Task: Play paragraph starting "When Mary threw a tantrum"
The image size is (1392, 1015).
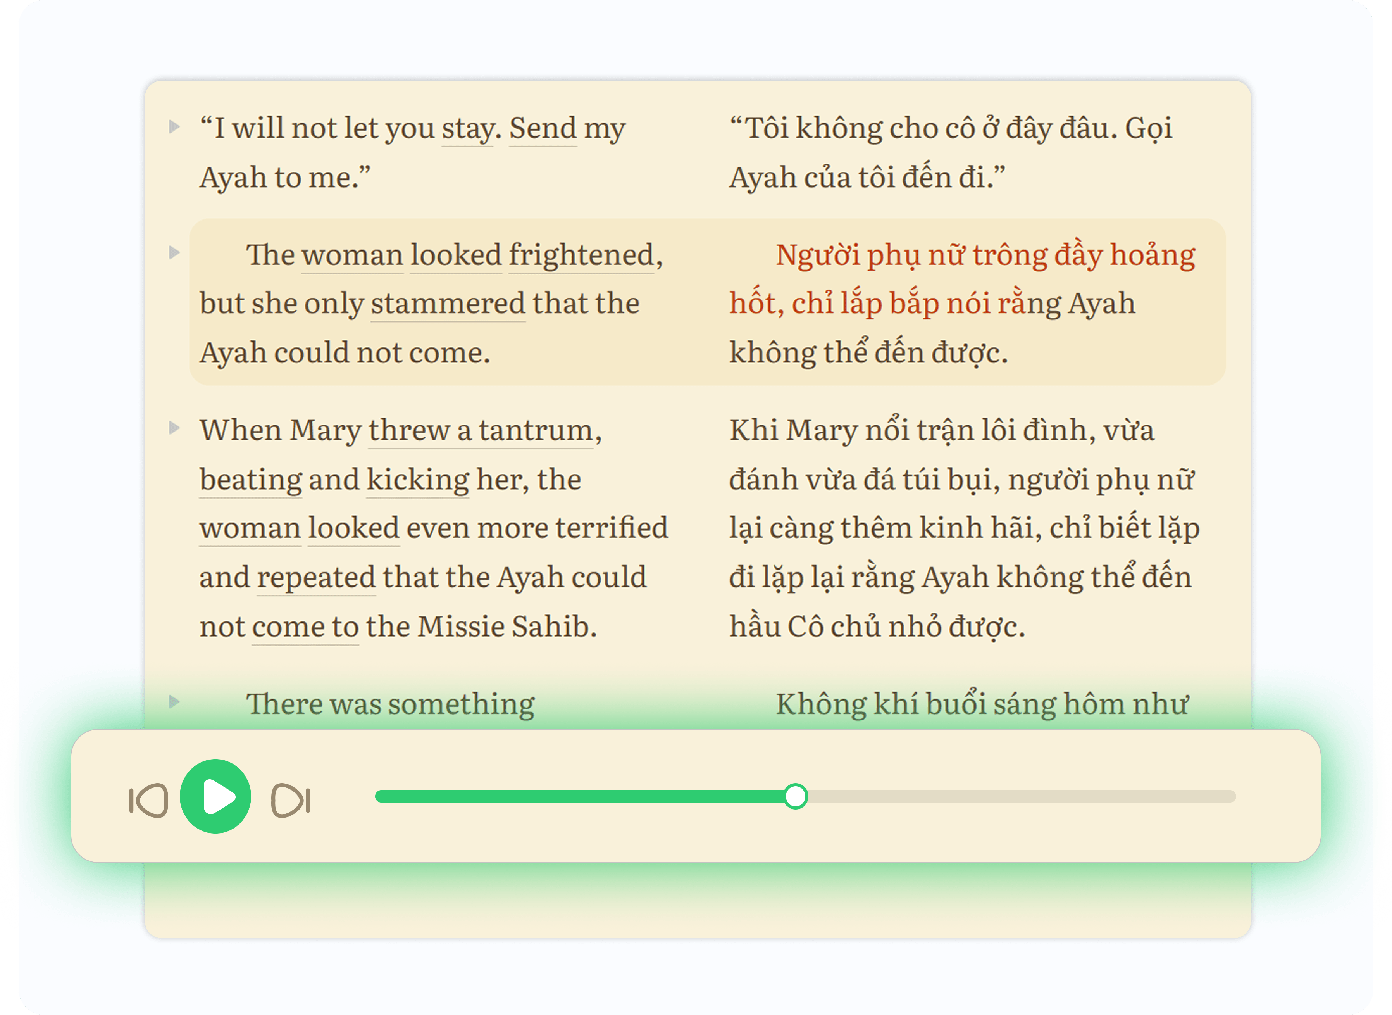Action: [x=174, y=428]
